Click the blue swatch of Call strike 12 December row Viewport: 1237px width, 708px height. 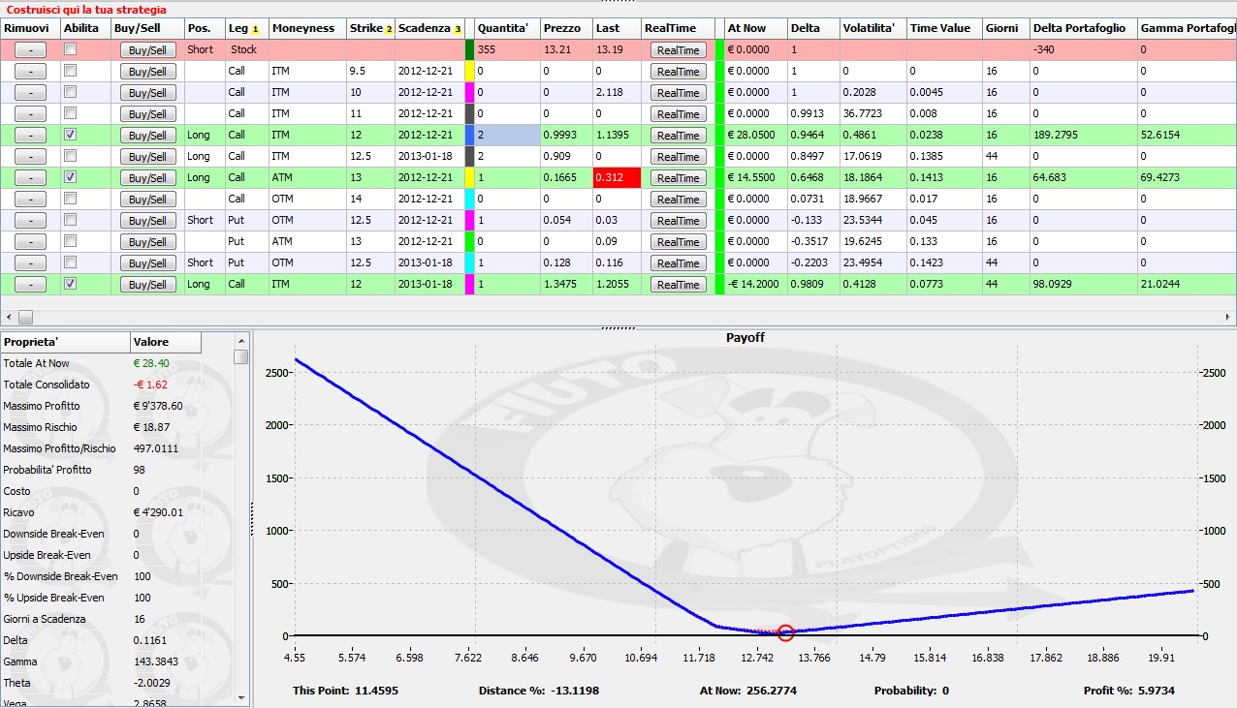(x=469, y=135)
